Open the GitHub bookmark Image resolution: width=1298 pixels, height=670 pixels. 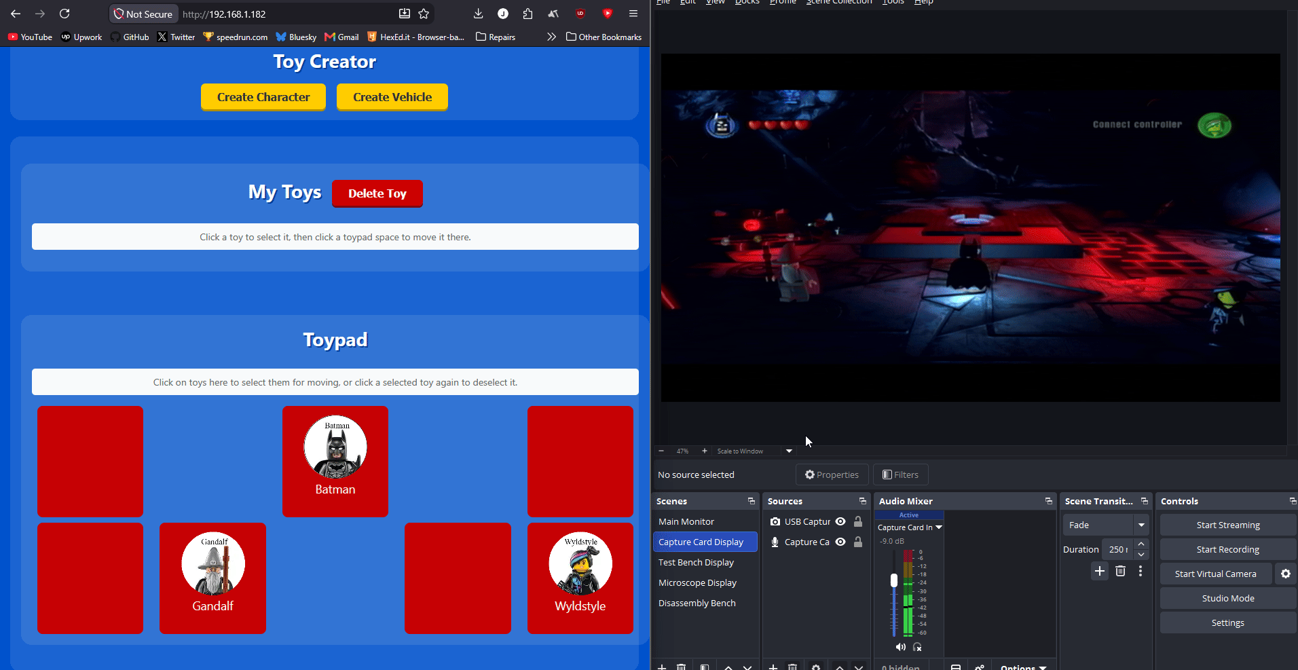130,37
